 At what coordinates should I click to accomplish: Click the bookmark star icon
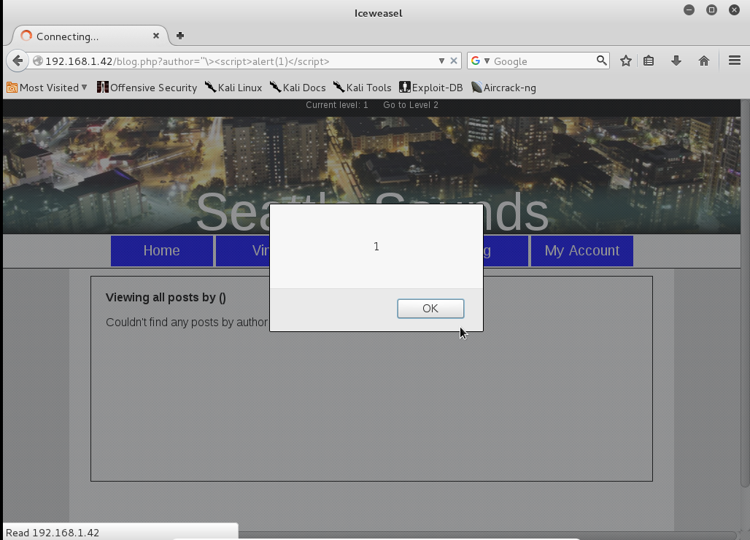[625, 61]
